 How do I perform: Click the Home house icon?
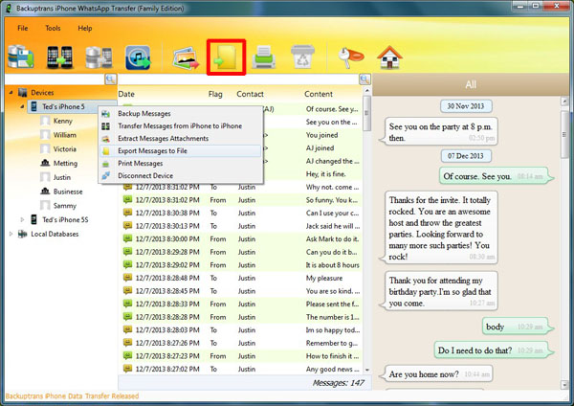pos(390,57)
